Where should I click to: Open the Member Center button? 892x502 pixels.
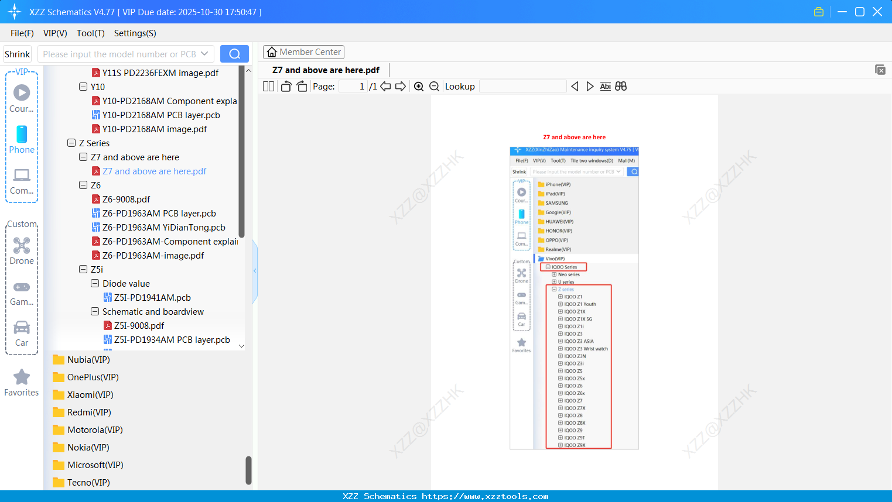click(x=303, y=52)
